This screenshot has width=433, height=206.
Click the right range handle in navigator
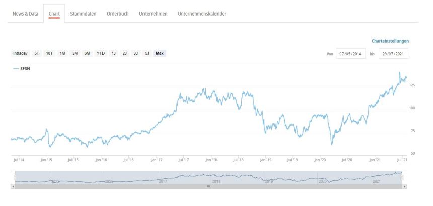[x=402, y=177]
